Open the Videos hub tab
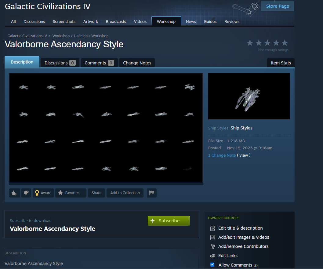This screenshot has height=269, width=323. 140,21
